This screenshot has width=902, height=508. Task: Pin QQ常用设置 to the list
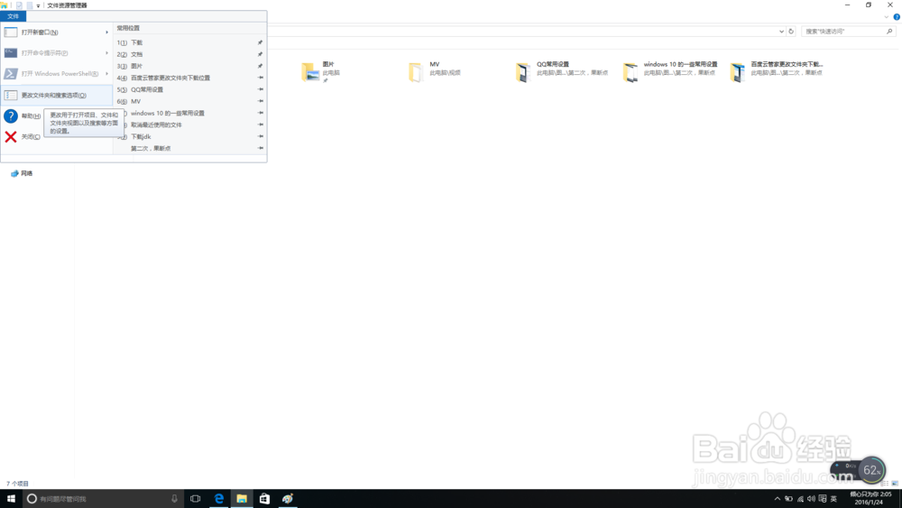point(260,89)
